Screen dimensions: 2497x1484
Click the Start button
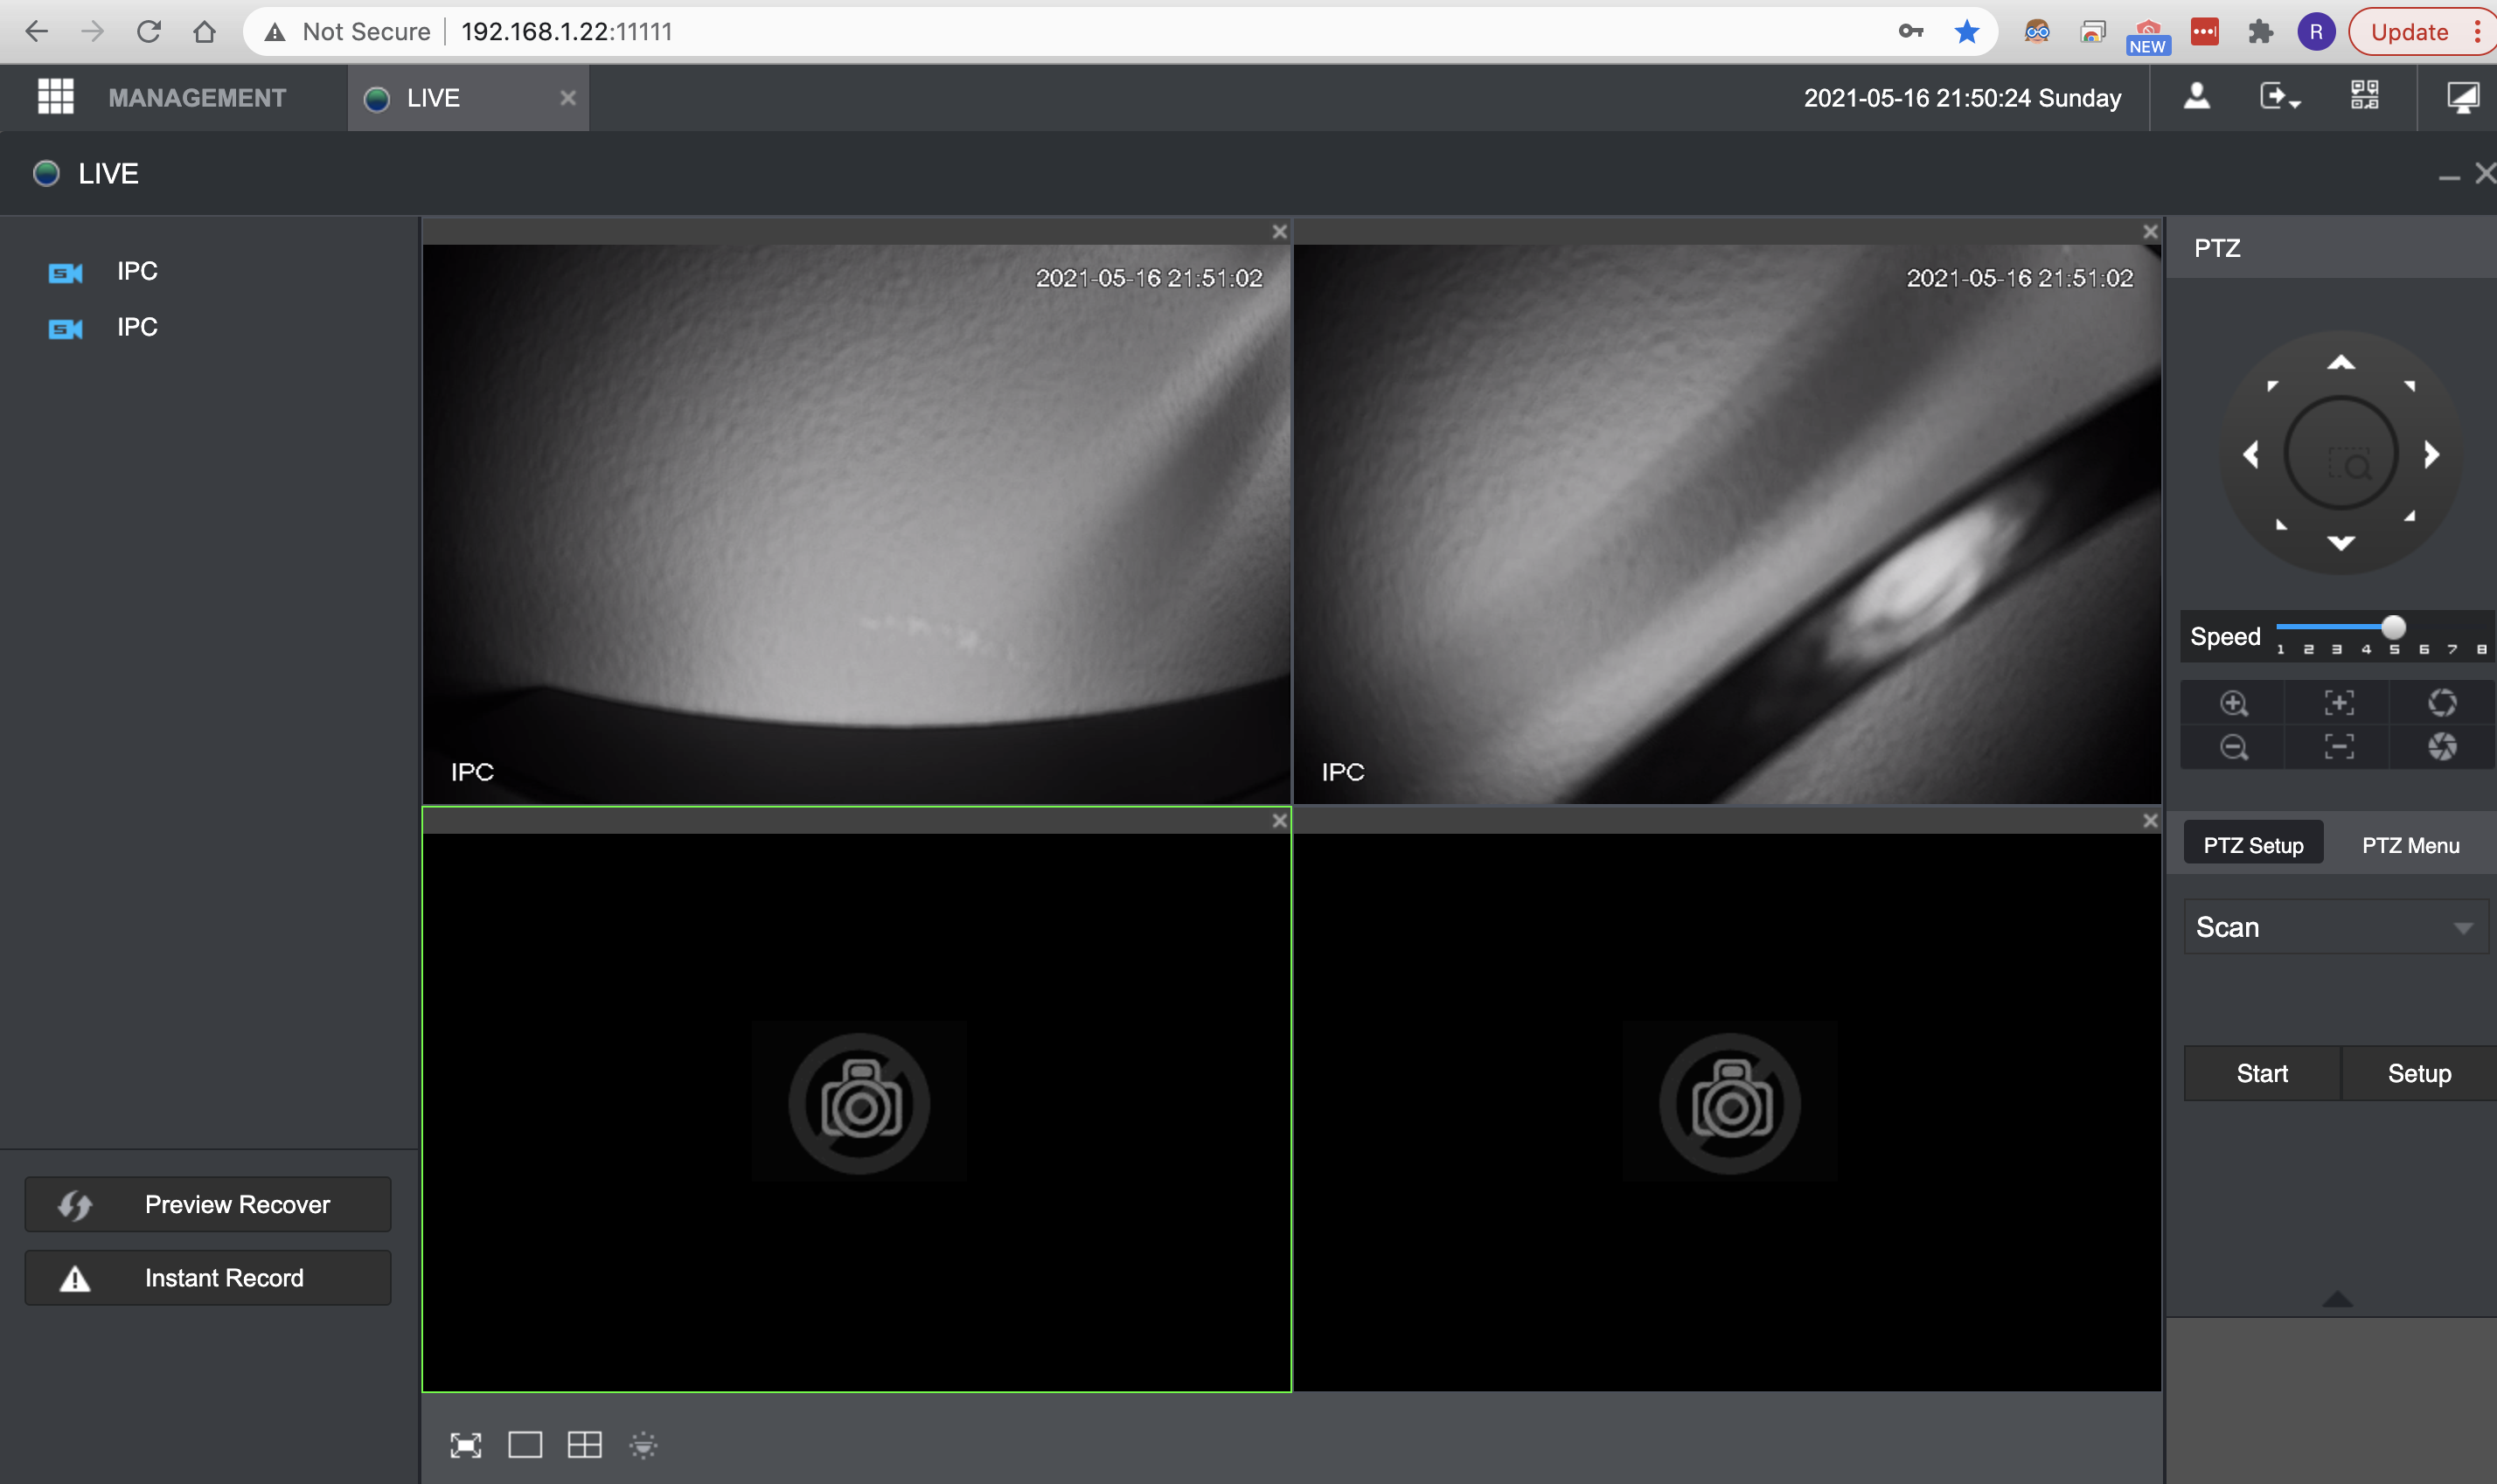(x=2262, y=1073)
